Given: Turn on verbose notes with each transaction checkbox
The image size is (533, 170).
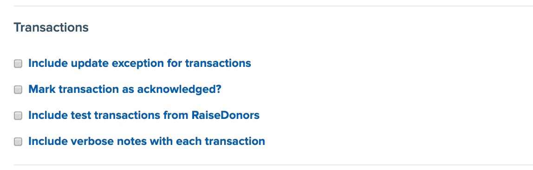Looking at the screenshot, I should (x=18, y=142).
